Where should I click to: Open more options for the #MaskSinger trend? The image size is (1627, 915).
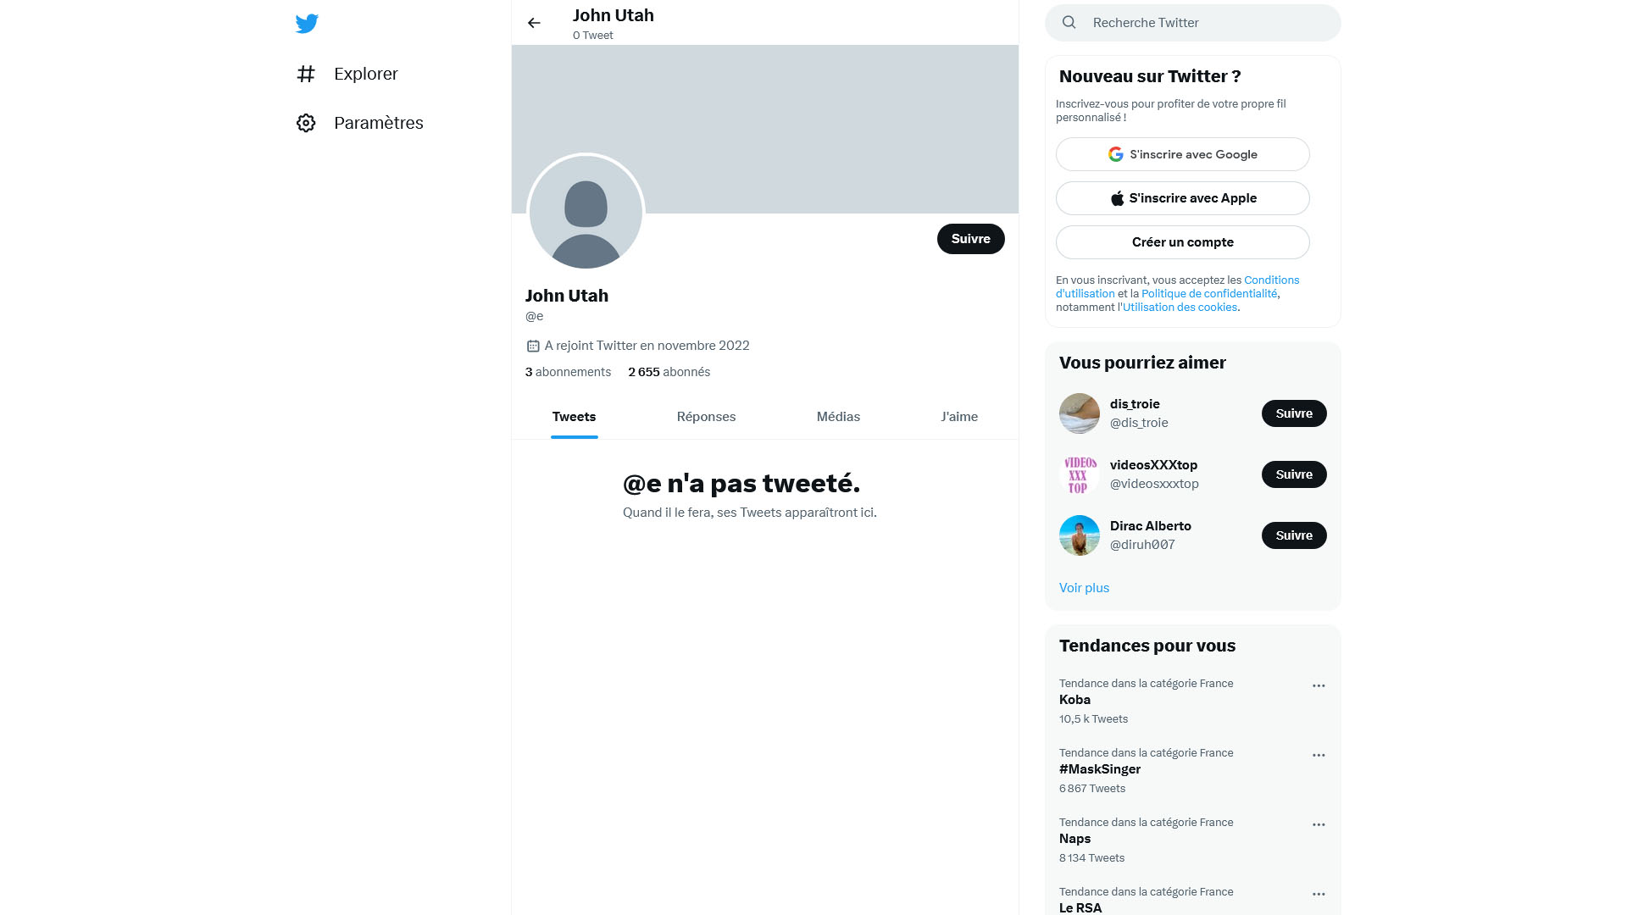click(1319, 755)
